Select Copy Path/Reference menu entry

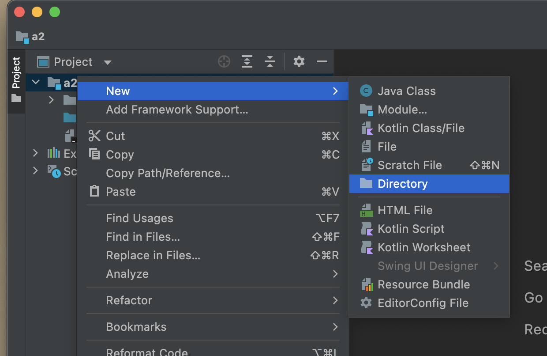tap(168, 173)
